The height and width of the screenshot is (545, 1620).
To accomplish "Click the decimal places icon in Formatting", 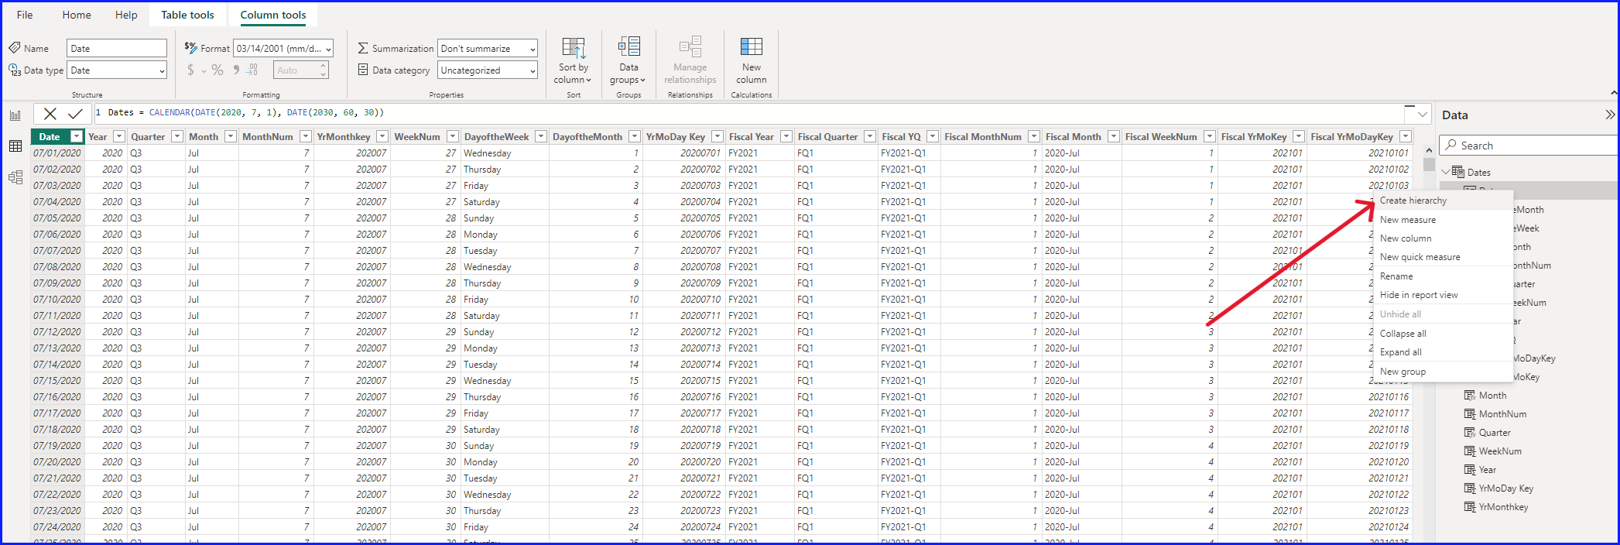I will click(x=252, y=70).
